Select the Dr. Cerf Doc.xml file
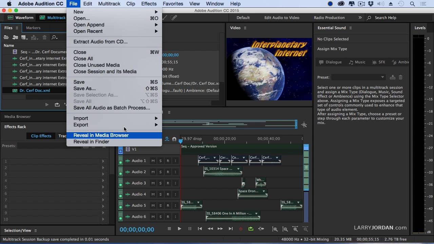This screenshot has width=434, height=244. click(35, 90)
